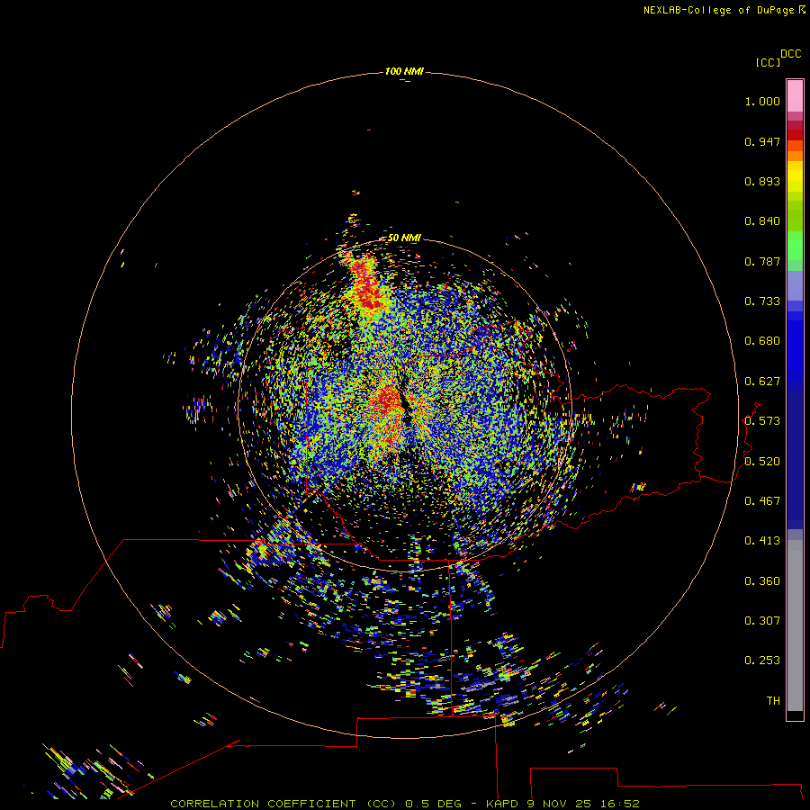This screenshot has height=810, width=810.
Task: Click the DCC label above the legend
Action: pos(791,54)
